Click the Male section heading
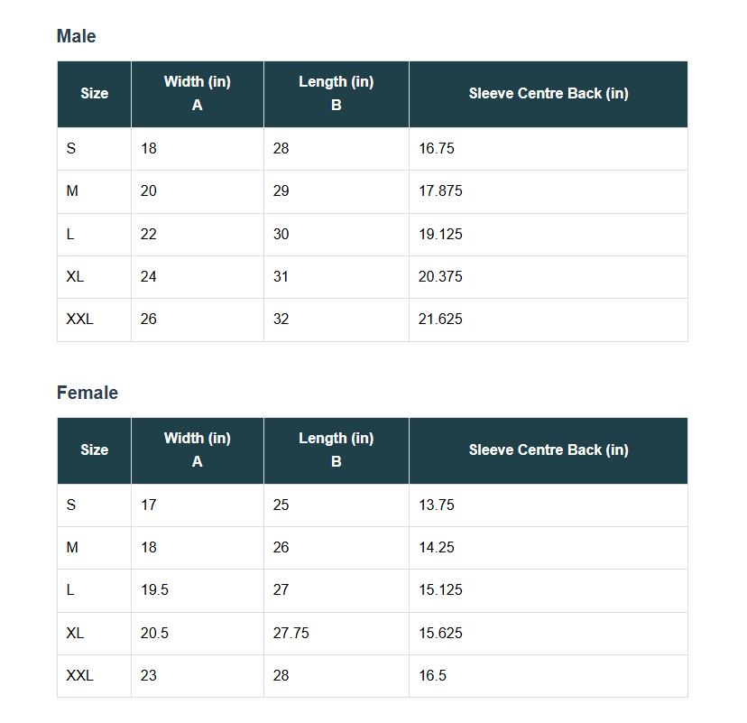Viewport: 747px width, 723px height. coord(76,36)
